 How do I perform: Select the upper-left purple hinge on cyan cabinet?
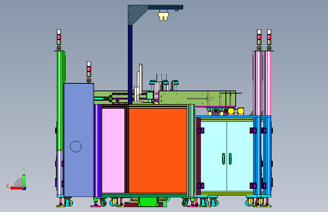201,131
